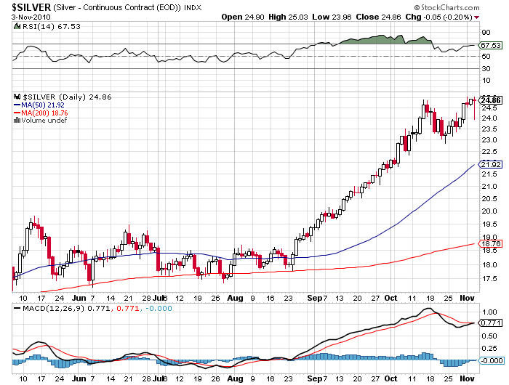Click the 24.5 price axis label

pos(489,108)
